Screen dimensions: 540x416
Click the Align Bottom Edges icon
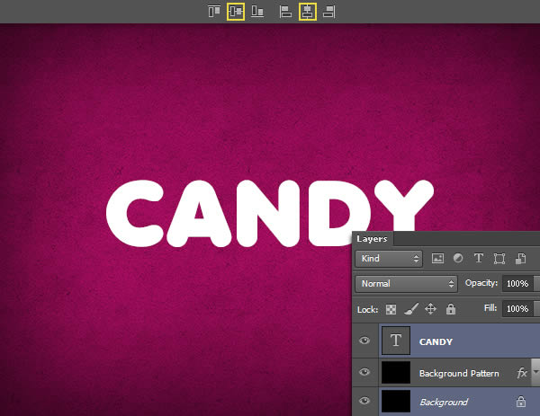click(x=257, y=12)
